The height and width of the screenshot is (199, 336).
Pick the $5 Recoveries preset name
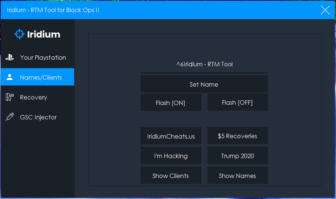tap(238, 136)
